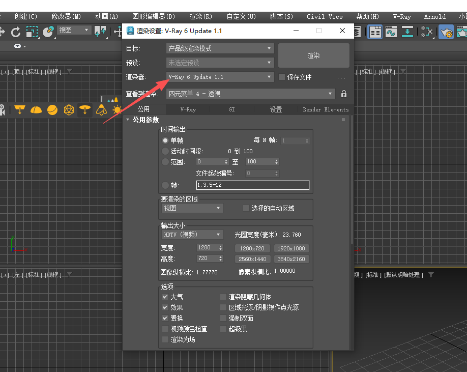Click the 1920x1080 preset button
Image resolution: width=467 pixels, height=372 pixels.
coord(291,248)
